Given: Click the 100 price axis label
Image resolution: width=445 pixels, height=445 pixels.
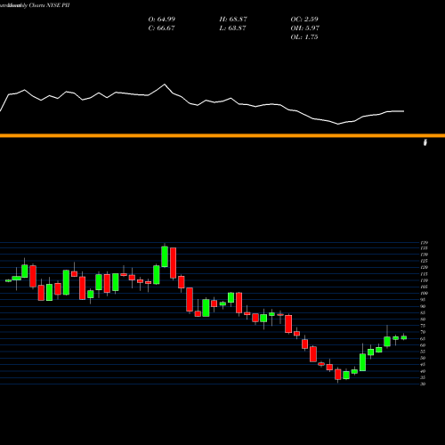Looking at the screenshot, I should point(425,294).
